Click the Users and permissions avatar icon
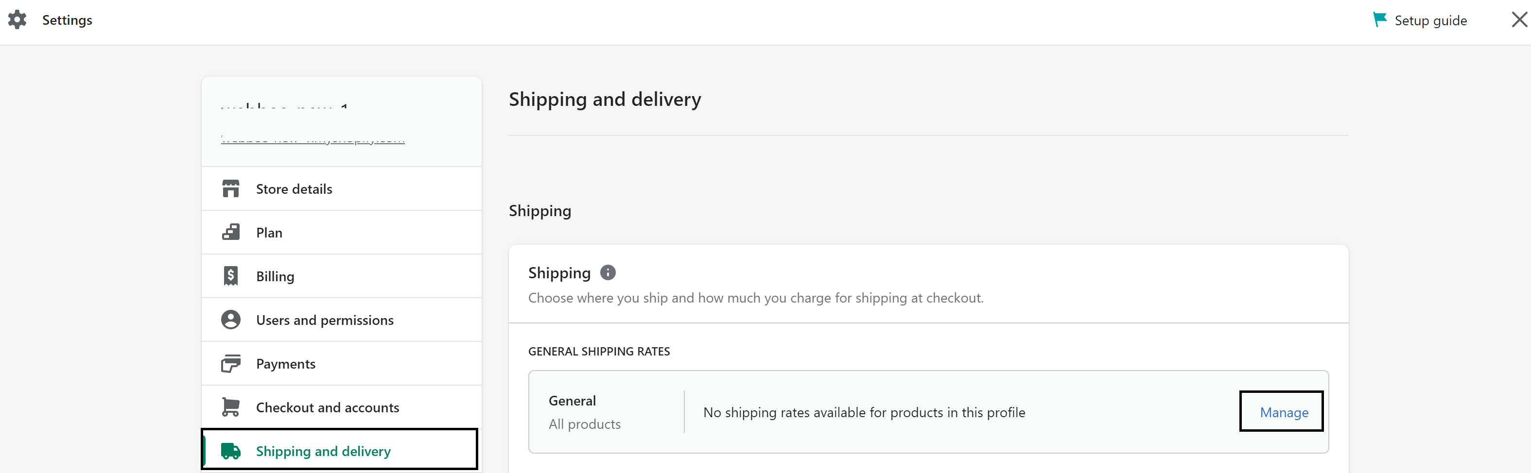 pyautogui.click(x=230, y=320)
